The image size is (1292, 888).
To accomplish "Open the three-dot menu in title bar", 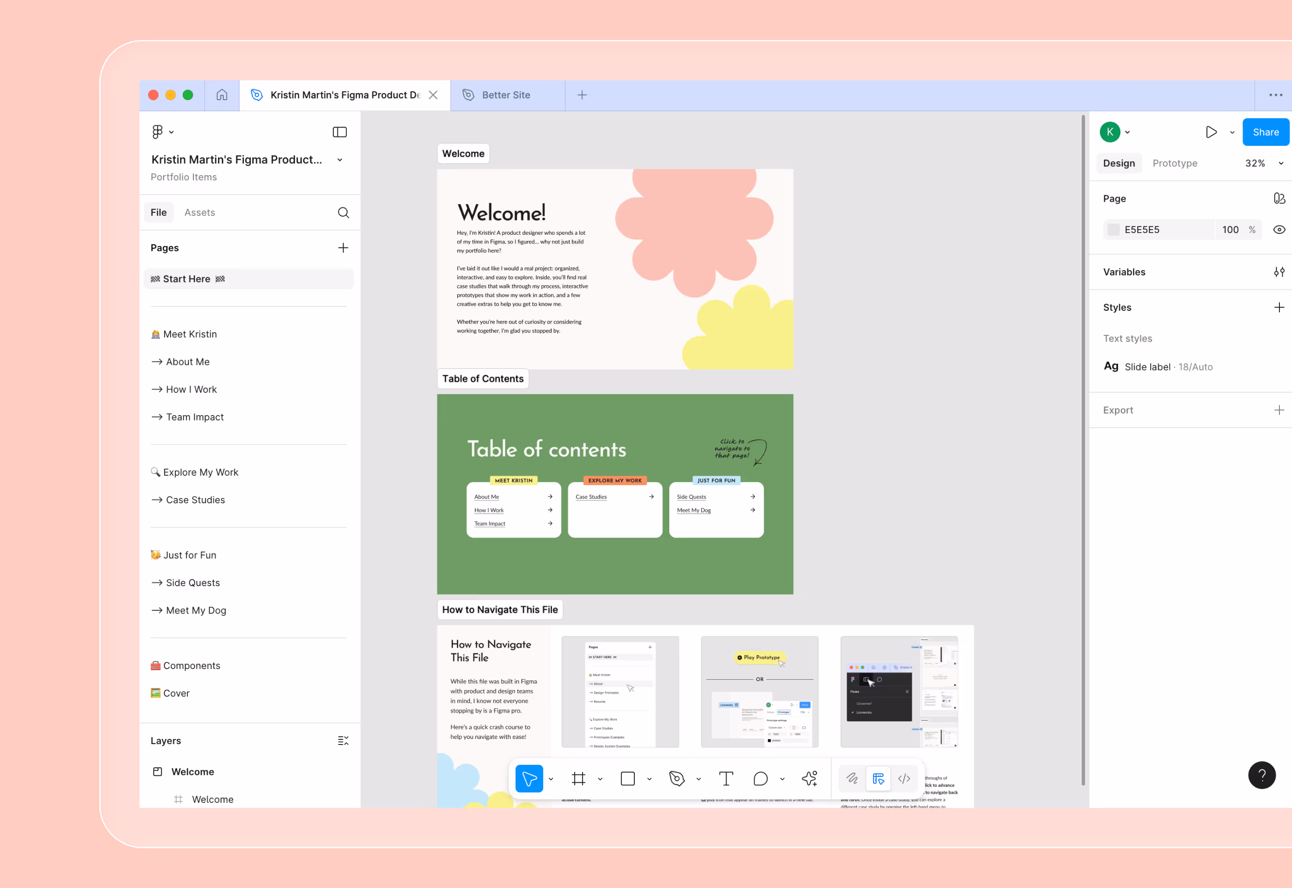I will coord(1275,95).
